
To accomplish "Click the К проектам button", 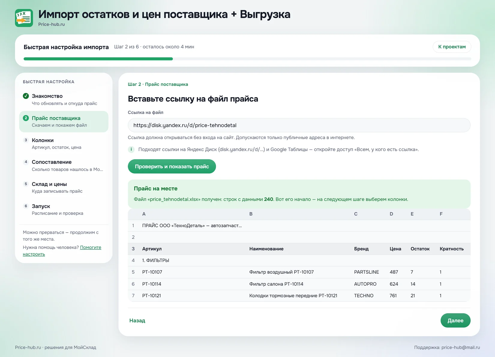I will tap(452, 47).
